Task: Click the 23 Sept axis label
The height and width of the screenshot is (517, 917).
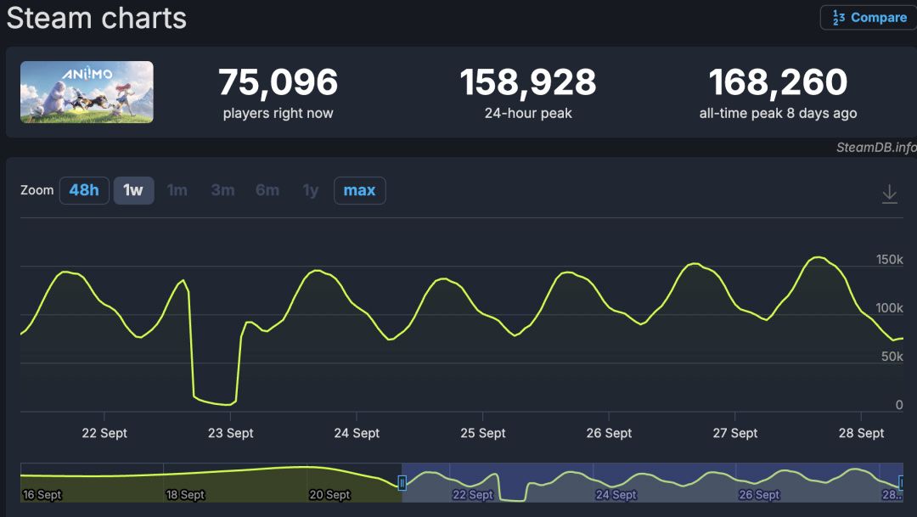Action: [230, 433]
